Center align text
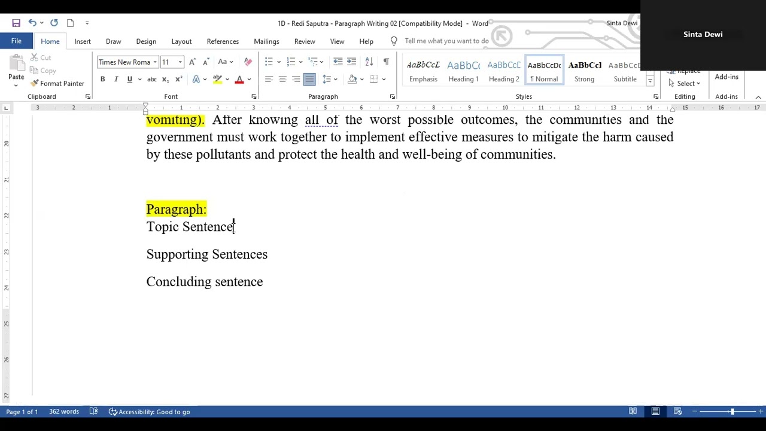The height and width of the screenshot is (431, 766). click(282, 79)
